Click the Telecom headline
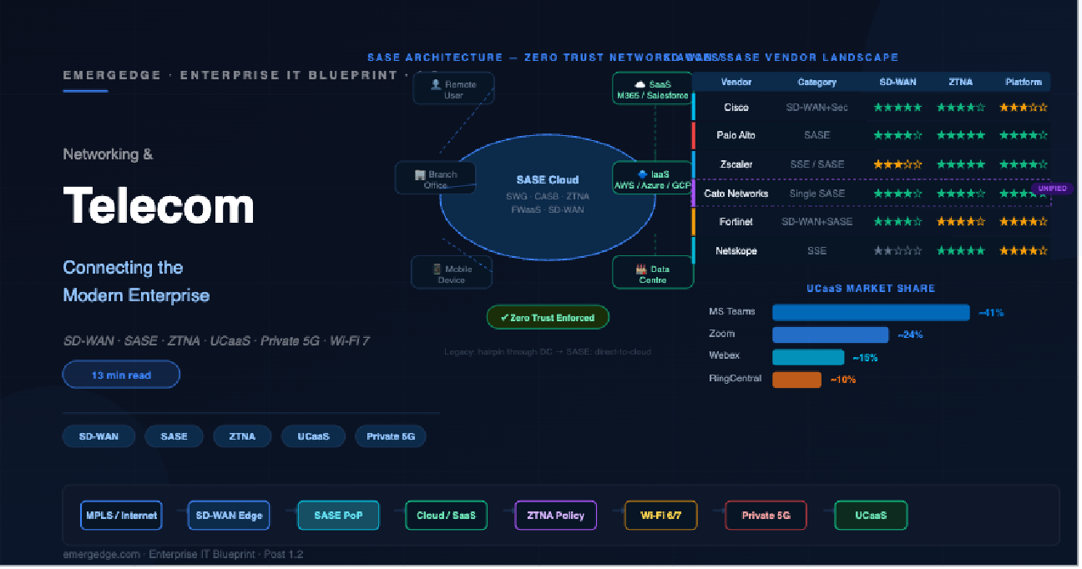The height and width of the screenshot is (569, 1082). coord(159,205)
